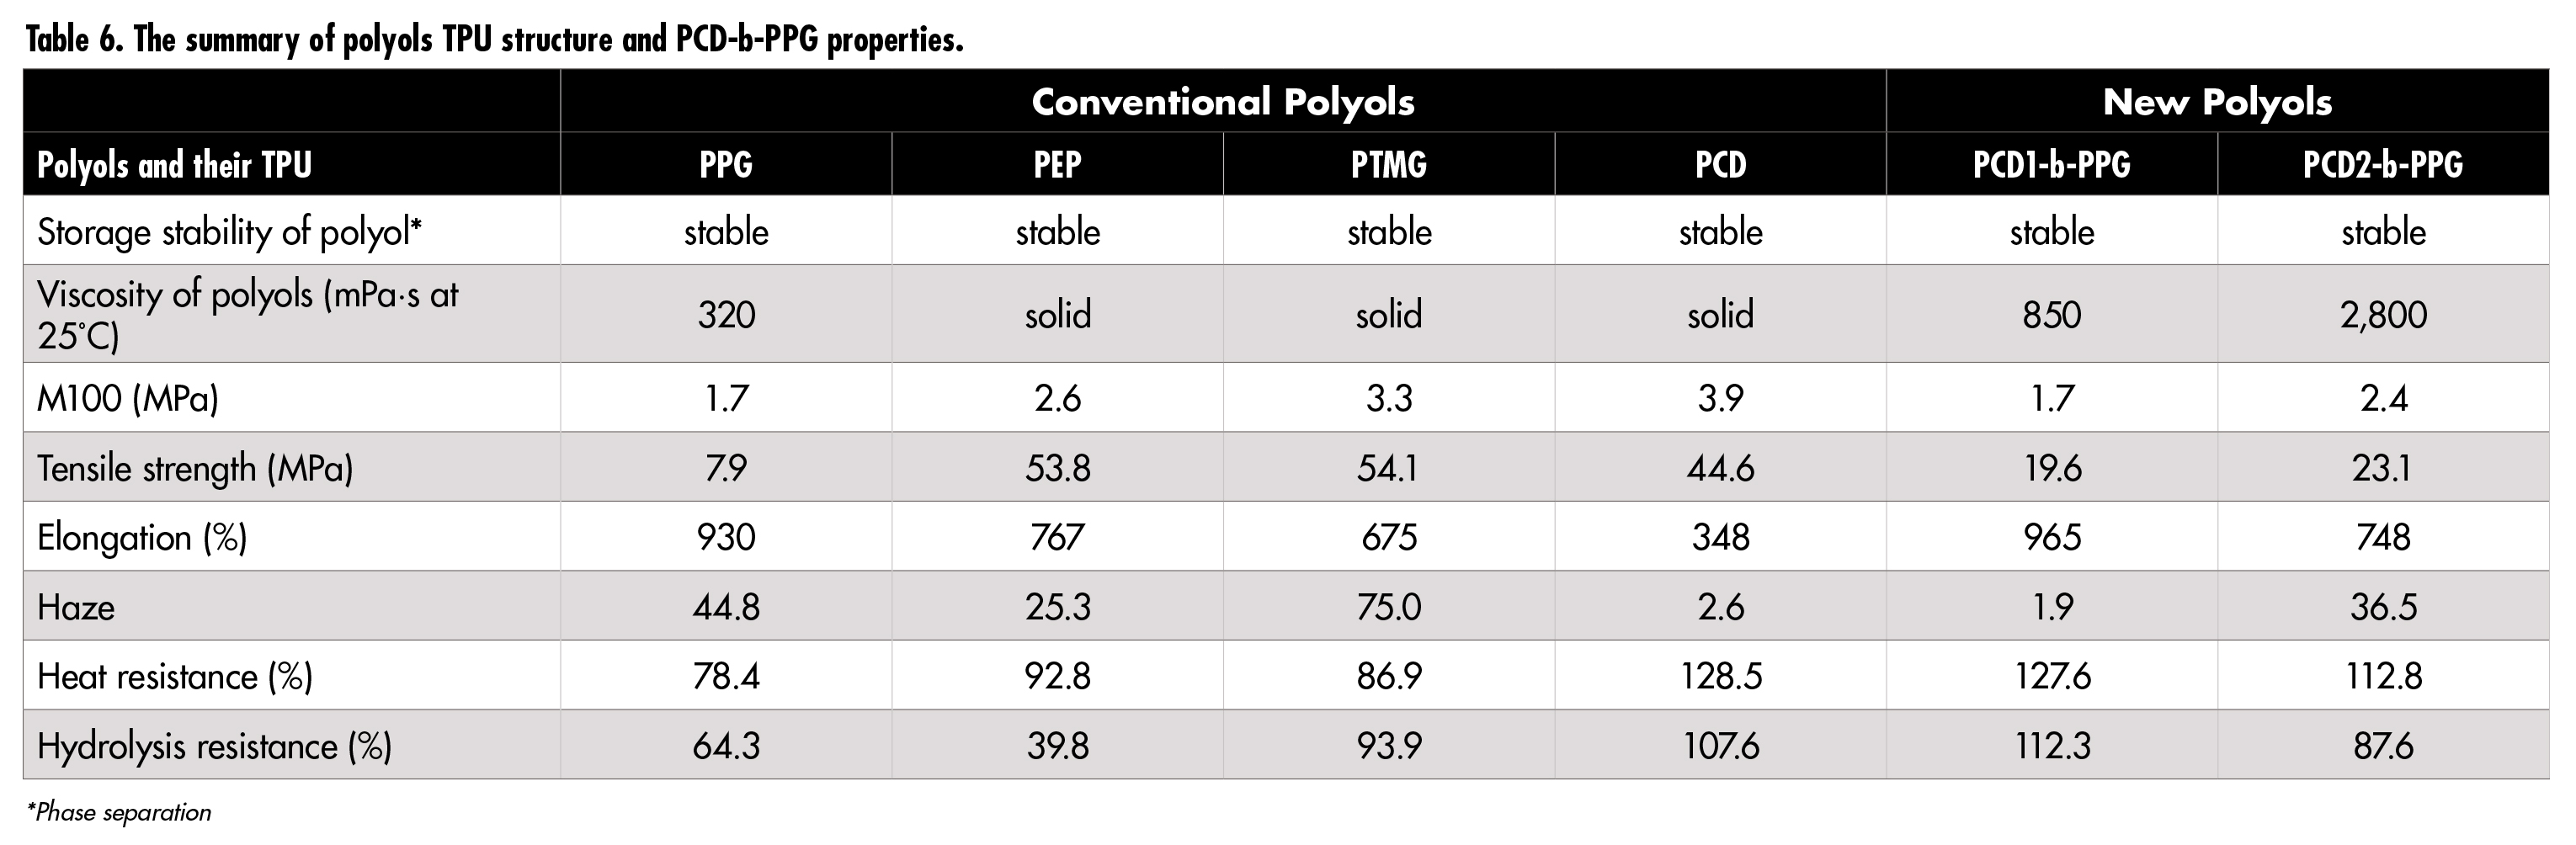Image resolution: width=2576 pixels, height=845 pixels.
Task: Click the viscosity value 2,800
Action: click(2383, 315)
